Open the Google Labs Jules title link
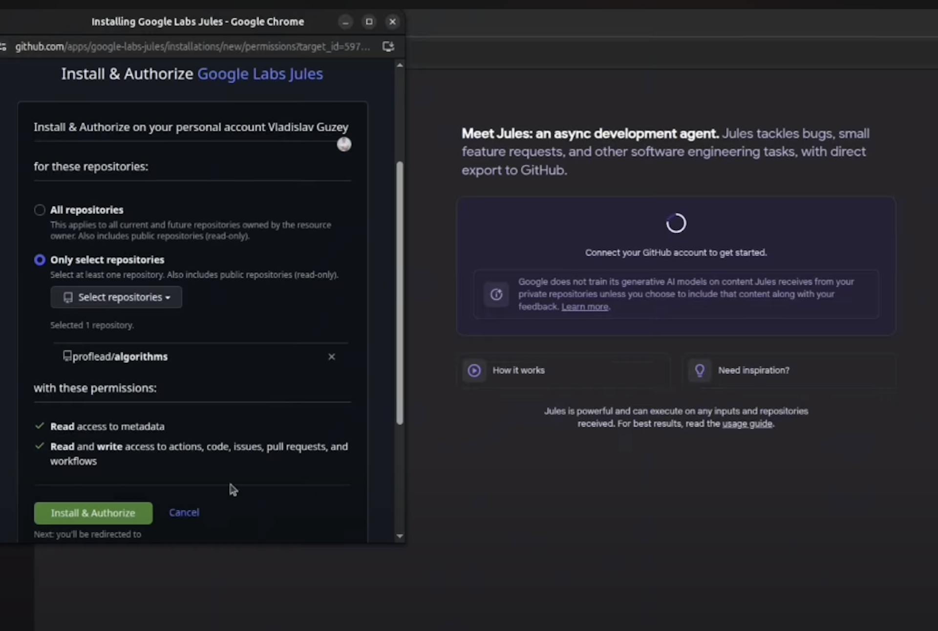 coord(260,74)
